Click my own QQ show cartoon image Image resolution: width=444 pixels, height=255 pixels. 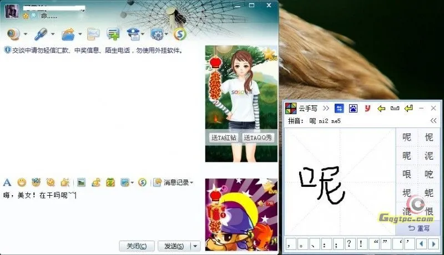click(241, 215)
